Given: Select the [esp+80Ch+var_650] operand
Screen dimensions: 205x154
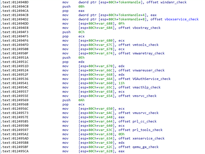Looking at the screenshot, I should point(96,109).
